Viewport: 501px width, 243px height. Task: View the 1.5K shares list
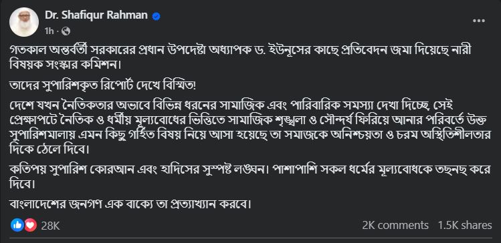(465, 225)
